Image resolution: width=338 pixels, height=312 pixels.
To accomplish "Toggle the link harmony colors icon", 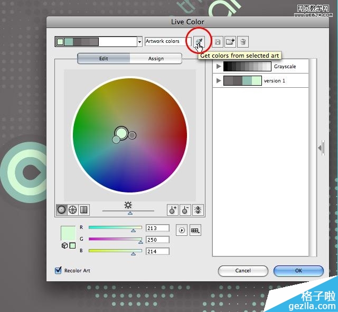I will (198, 210).
